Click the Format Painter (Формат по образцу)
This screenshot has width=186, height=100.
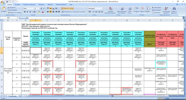(14, 13)
